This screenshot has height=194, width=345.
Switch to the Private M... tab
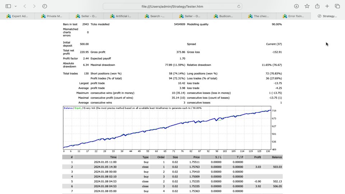point(52,16)
